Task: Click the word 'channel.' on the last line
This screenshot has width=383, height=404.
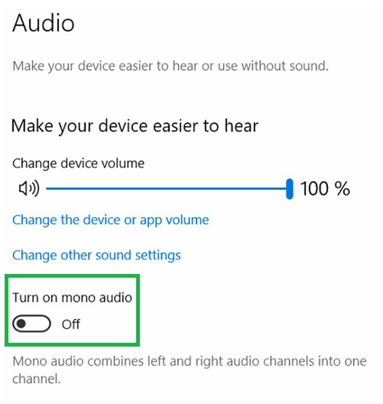Action: [37, 379]
